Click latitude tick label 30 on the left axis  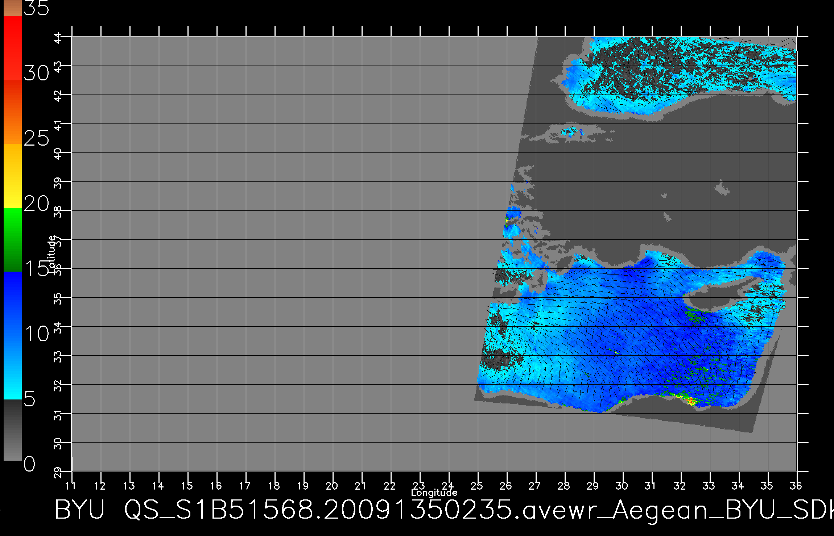click(x=58, y=443)
